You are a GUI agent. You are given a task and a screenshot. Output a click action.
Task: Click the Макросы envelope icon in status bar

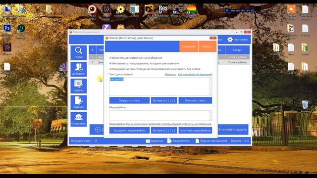(148, 141)
